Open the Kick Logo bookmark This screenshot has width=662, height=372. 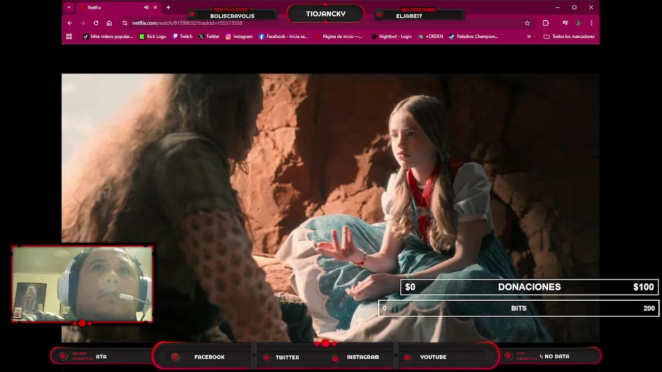153,37
